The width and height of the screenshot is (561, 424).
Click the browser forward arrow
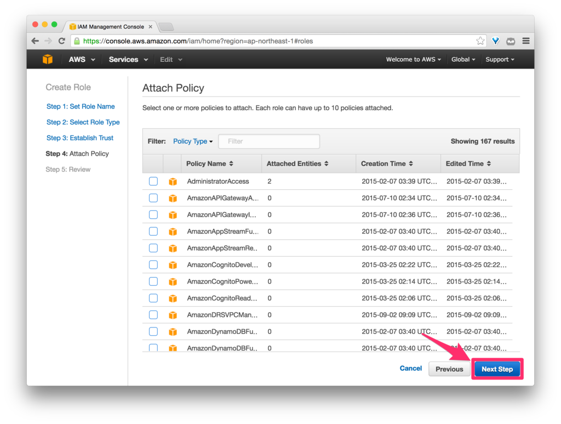tap(48, 41)
